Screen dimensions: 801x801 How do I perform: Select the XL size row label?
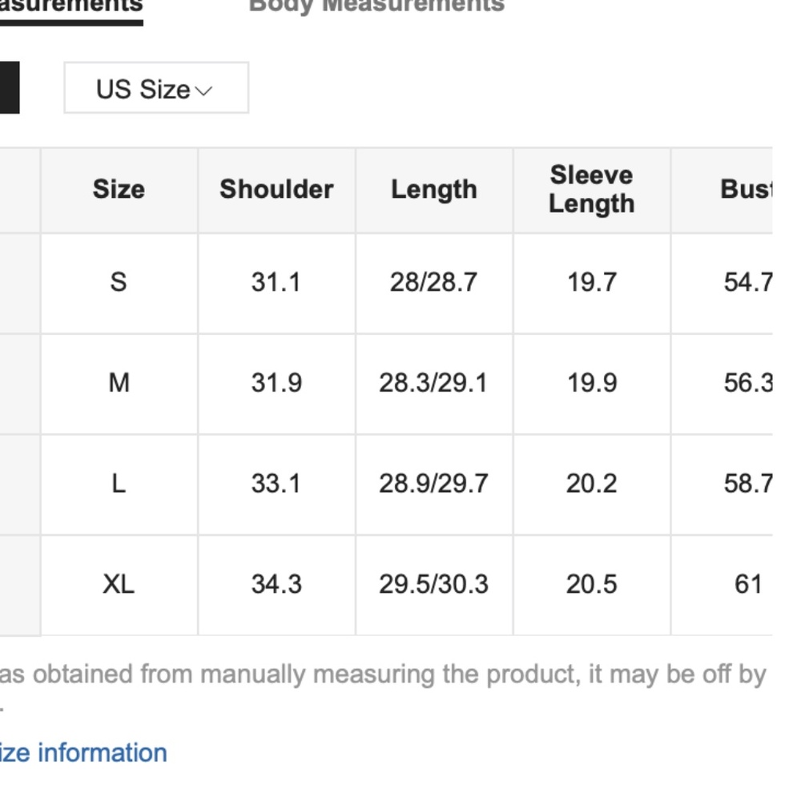[119, 585]
